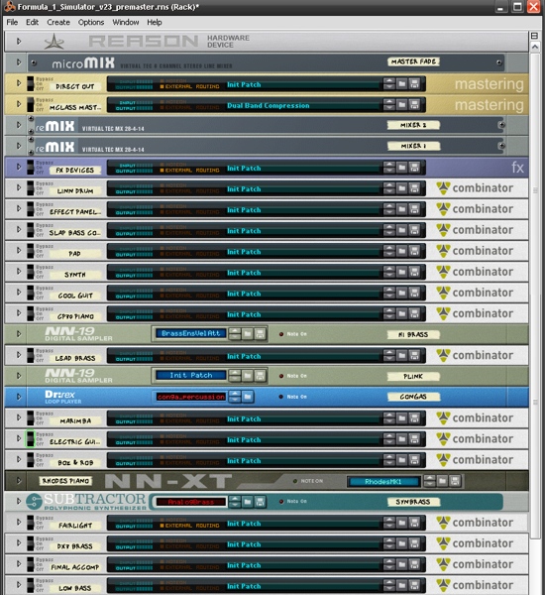Image resolution: width=545 pixels, height=595 pixels.
Task: Step loop selection on Dr:rex conga_percussion
Action: 235,397
